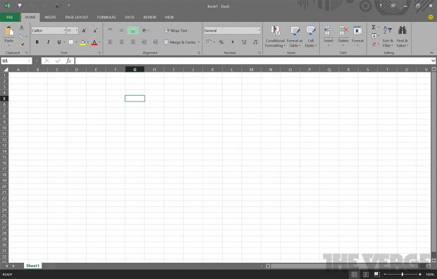Click the Format cells button
The height and width of the screenshot is (279, 437).
tap(357, 37)
